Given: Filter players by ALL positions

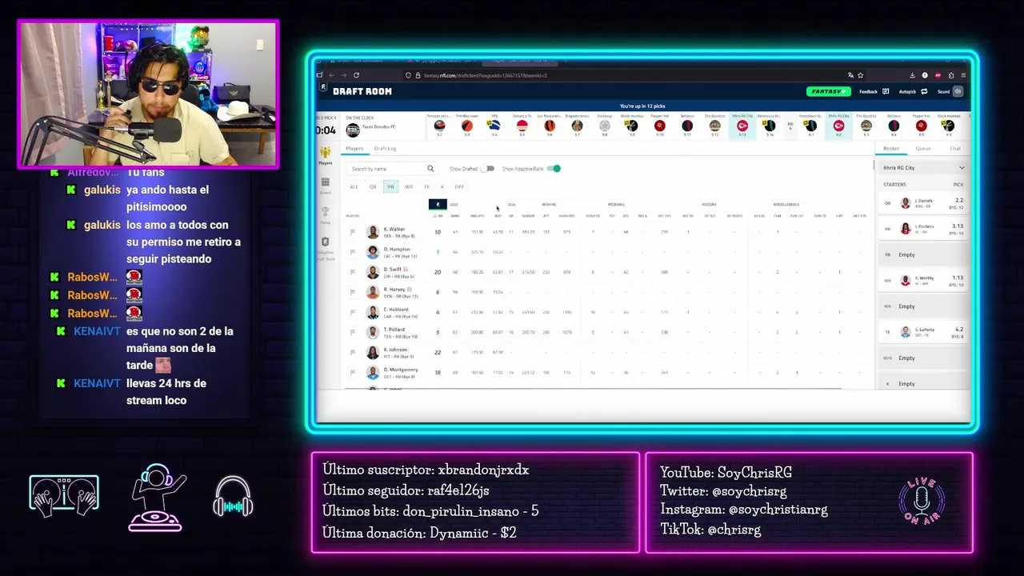Looking at the screenshot, I should click(354, 186).
